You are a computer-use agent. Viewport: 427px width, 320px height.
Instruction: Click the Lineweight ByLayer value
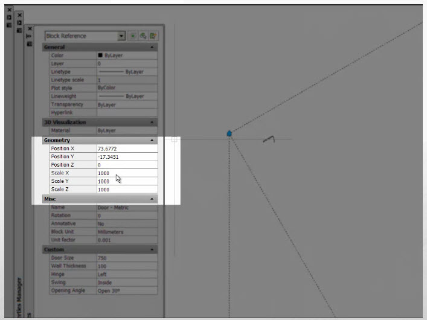(x=127, y=96)
